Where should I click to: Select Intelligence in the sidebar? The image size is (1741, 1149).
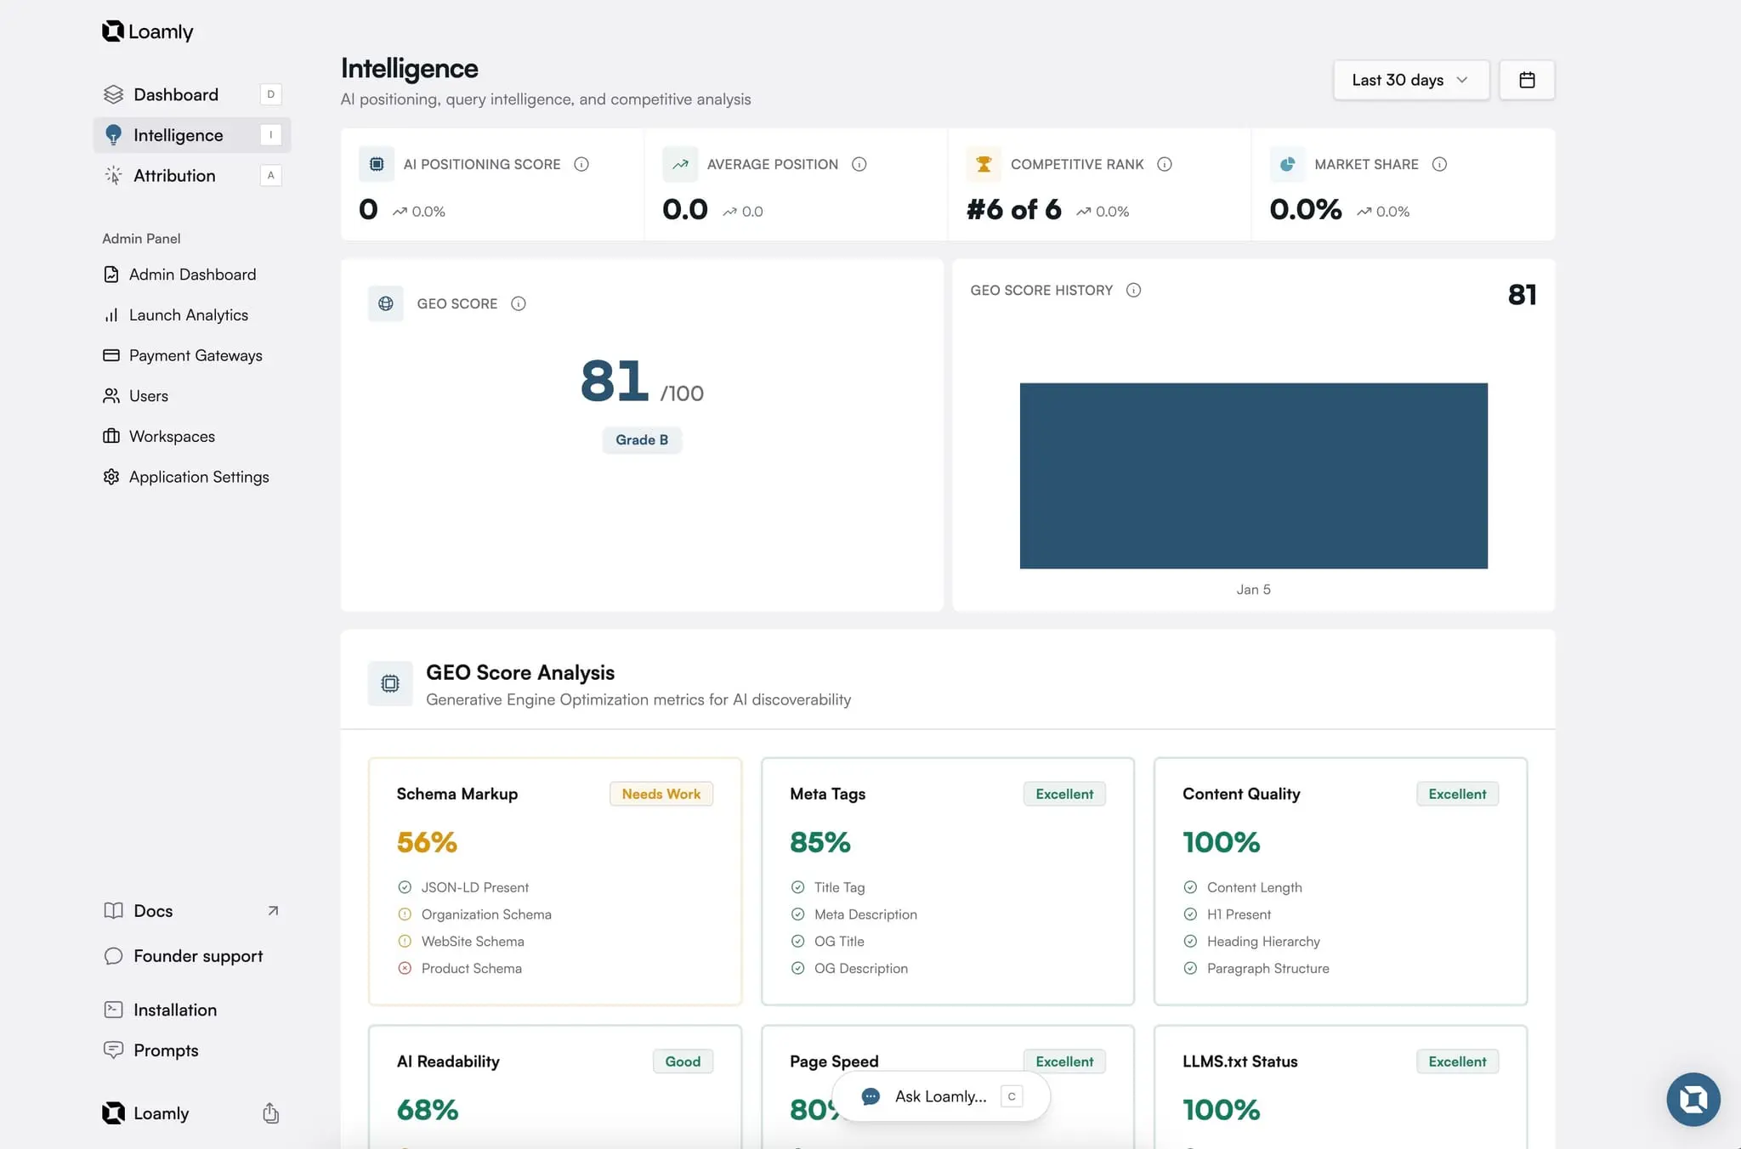point(192,135)
